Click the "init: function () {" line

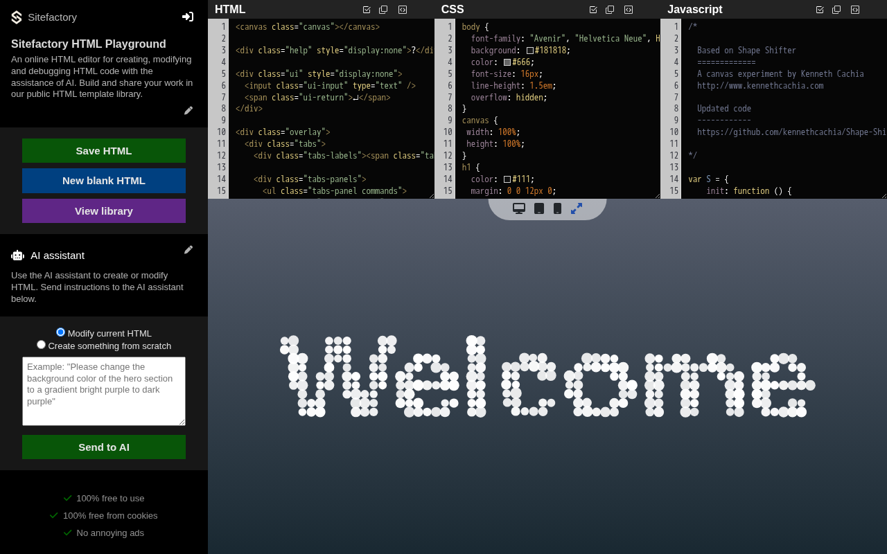pyautogui.click(x=748, y=191)
